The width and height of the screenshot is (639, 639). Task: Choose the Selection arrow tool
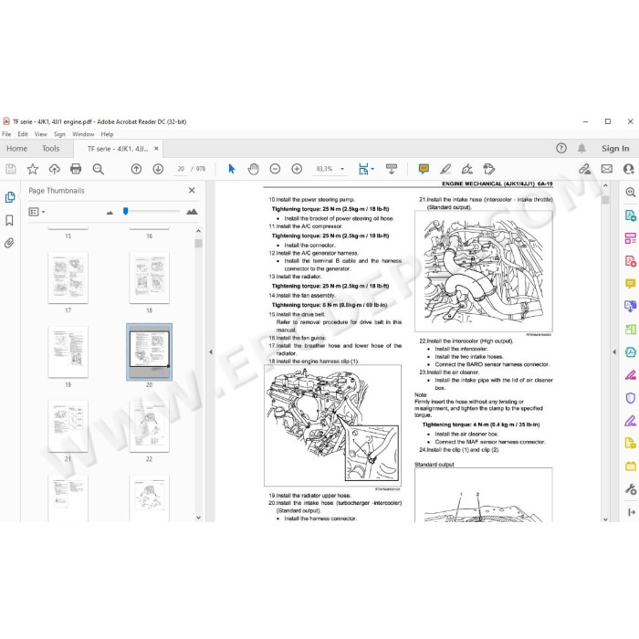coord(232,169)
